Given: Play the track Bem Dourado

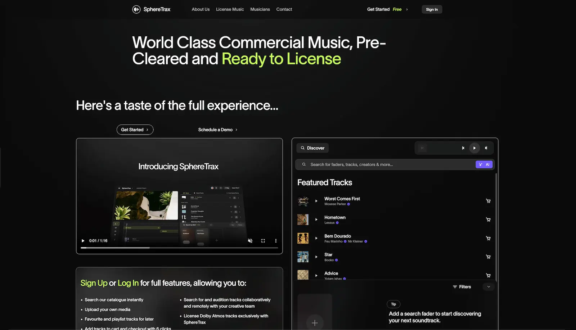Looking at the screenshot, I should coord(316,238).
